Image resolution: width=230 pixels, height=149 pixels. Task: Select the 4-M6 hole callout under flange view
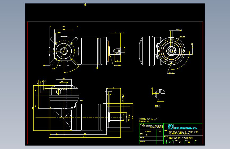(171, 73)
